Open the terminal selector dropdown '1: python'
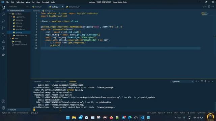This screenshot has width=216, height=121. pos(182,81)
